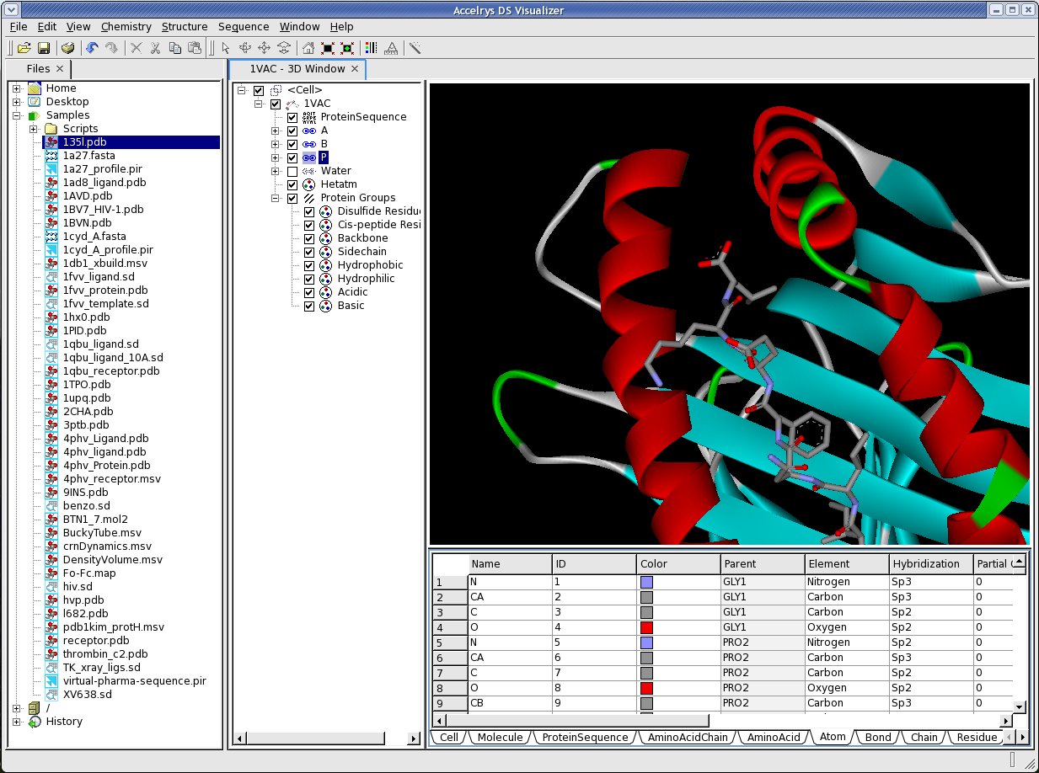The width and height of the screenshot is (1039, 773).
Task: Click the Open file toolbar icon
Action: pyautogui.click(x=24, y=48)
